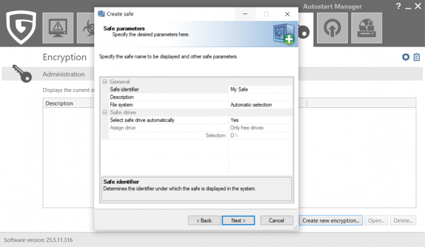425x247 pixels.
Task: Close the G DATA main window
Action: coord(418,6)
